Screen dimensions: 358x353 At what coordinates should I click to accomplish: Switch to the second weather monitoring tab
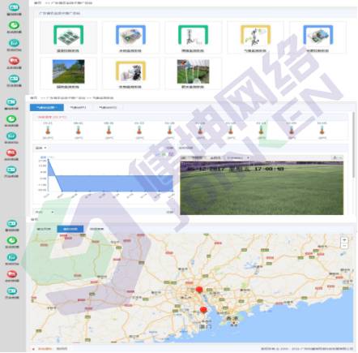(78, 107)
